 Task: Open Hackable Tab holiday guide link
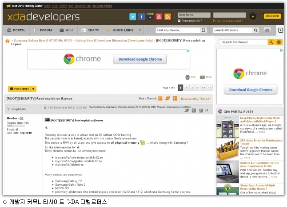tap(82, 6)
